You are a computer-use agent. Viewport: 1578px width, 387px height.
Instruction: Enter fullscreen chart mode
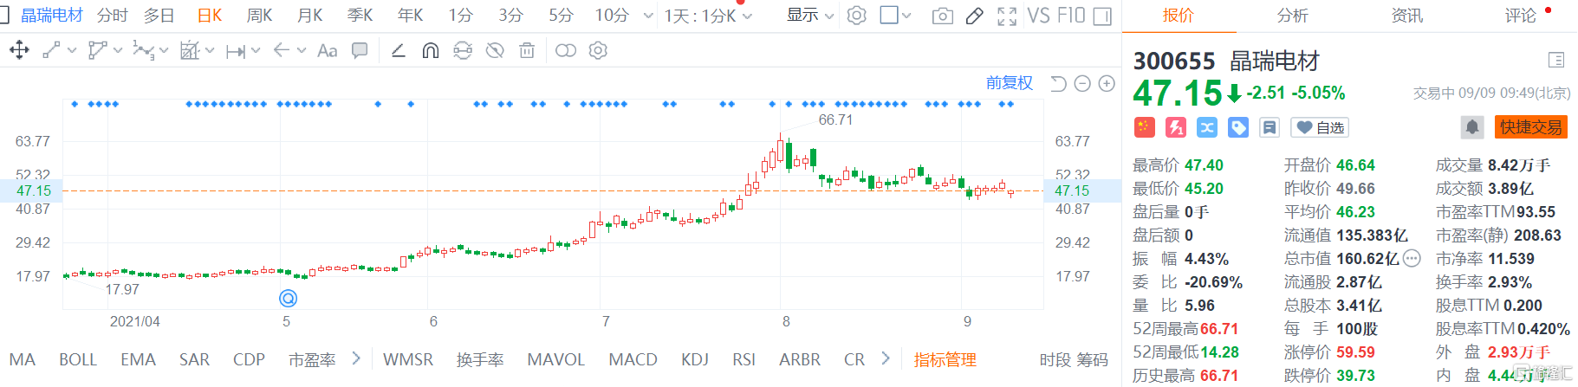coord(1007,16)
